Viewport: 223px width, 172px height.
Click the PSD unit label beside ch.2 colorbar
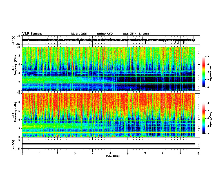tap(211, 119)
